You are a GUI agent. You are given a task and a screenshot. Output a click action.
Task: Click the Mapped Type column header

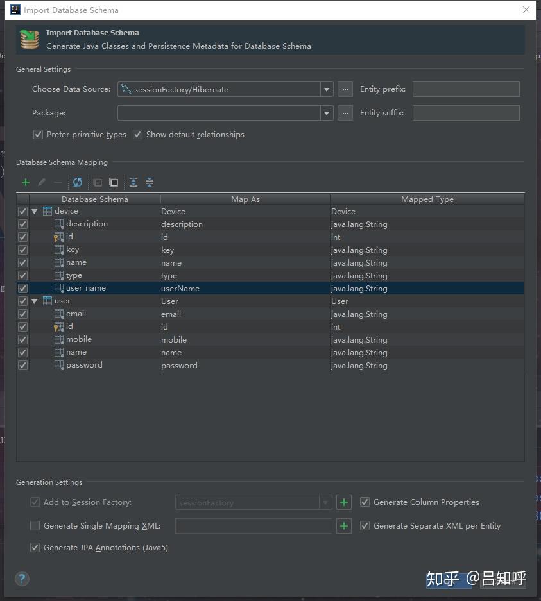(x=427, y=199)
